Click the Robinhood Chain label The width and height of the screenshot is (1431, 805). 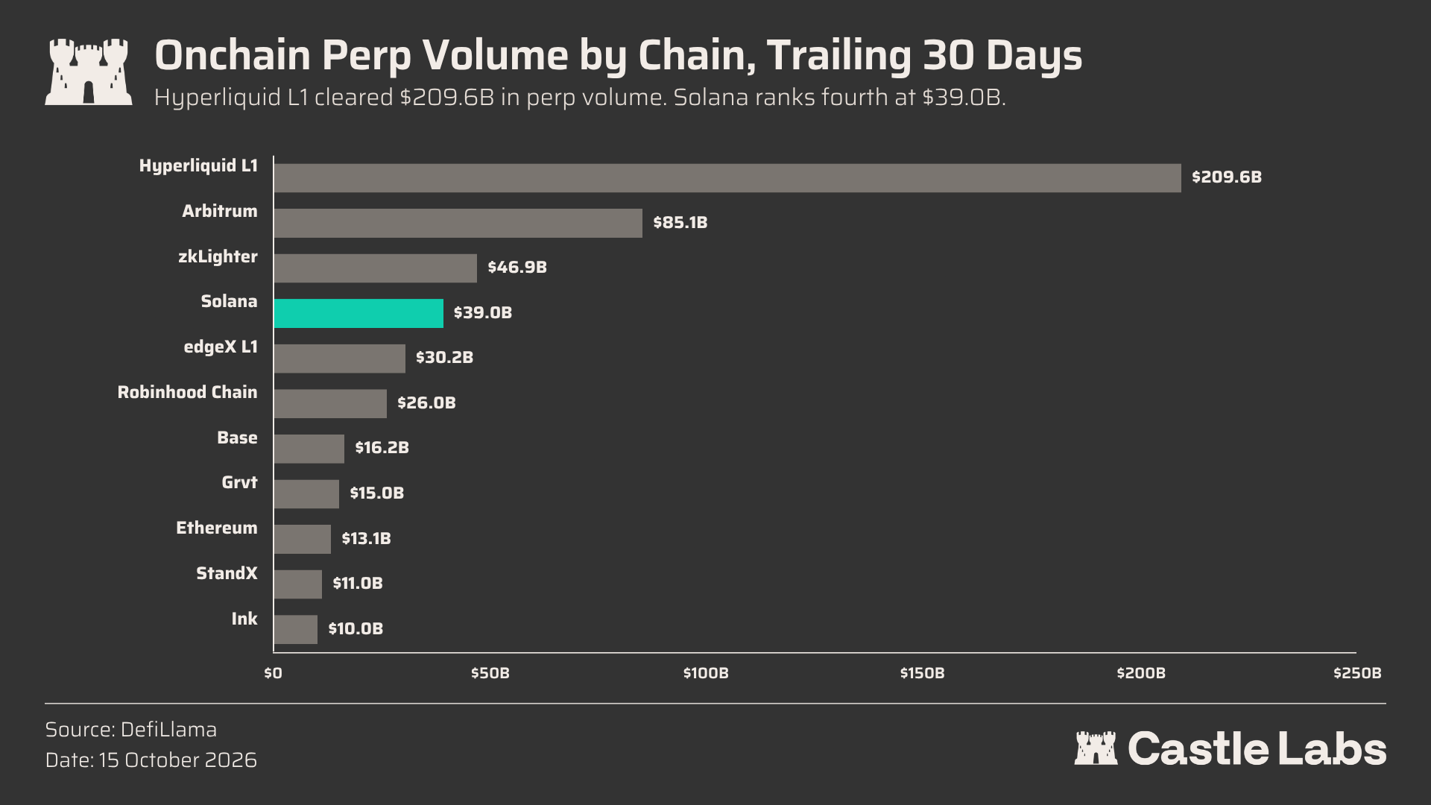188,392
